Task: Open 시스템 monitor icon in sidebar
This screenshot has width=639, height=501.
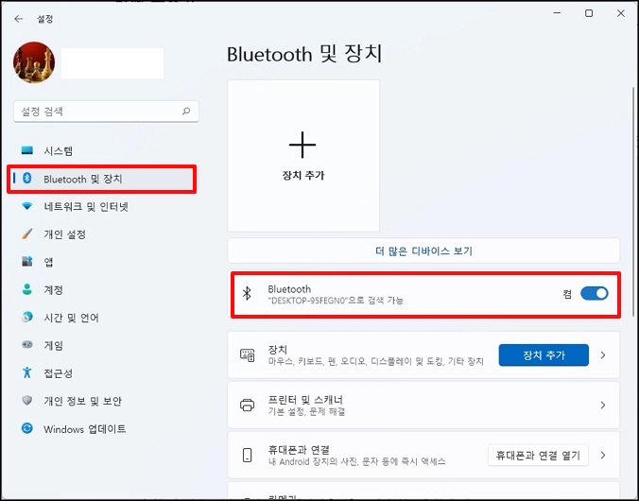Action: pos(27,150)
